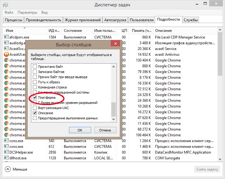225x179 pixels.
Task: Click the Chrome icon in the 10 268 K row
Action: click(x=6, y=106)
